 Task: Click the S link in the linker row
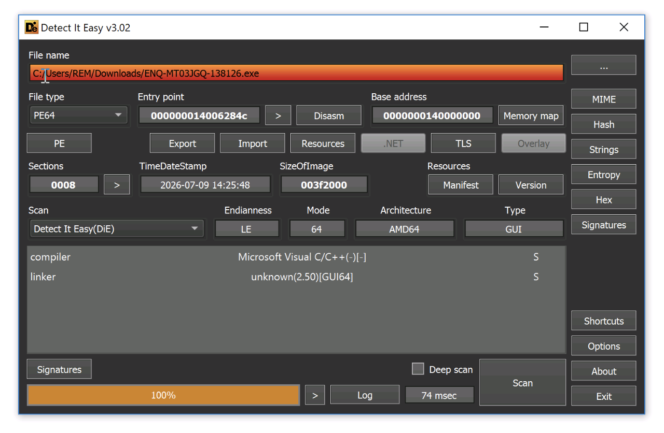point(536,277)
